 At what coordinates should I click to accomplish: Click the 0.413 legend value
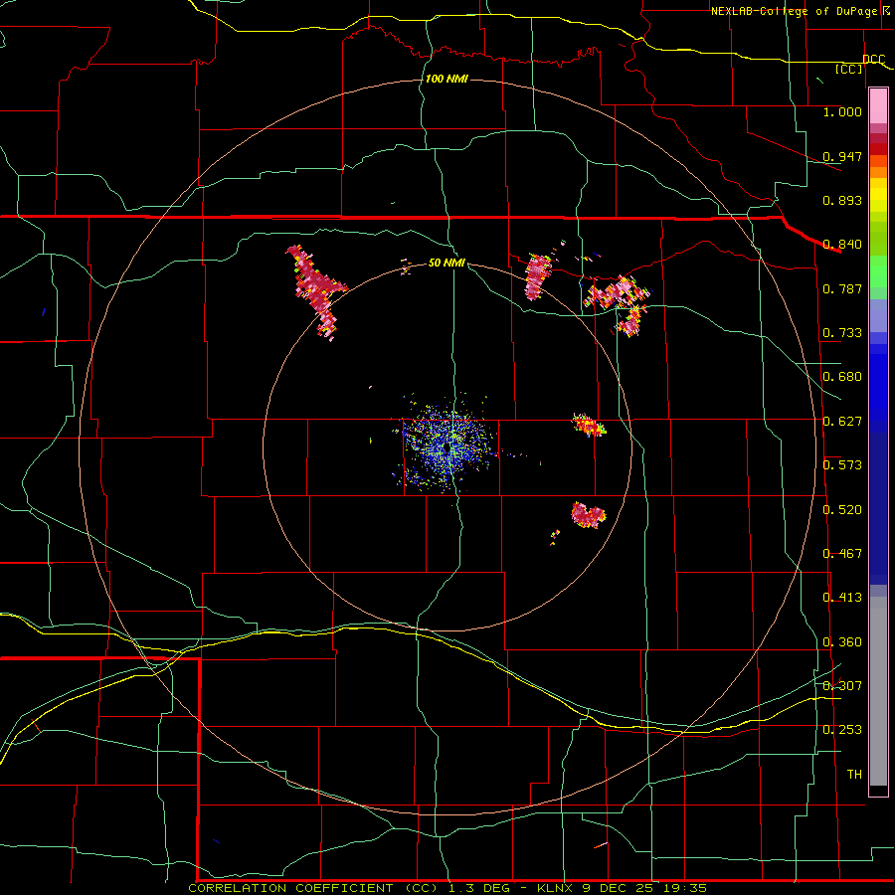click(842, 598)
